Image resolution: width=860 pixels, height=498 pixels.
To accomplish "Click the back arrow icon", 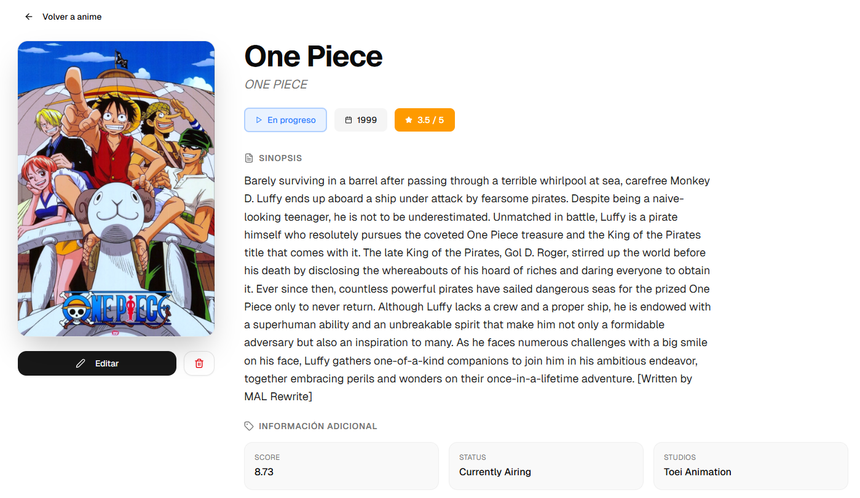I will (x=29, y=17).
